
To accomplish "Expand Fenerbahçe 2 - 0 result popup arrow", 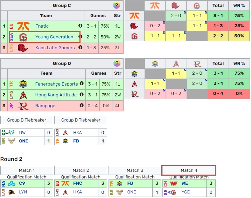I will point(206,70).
